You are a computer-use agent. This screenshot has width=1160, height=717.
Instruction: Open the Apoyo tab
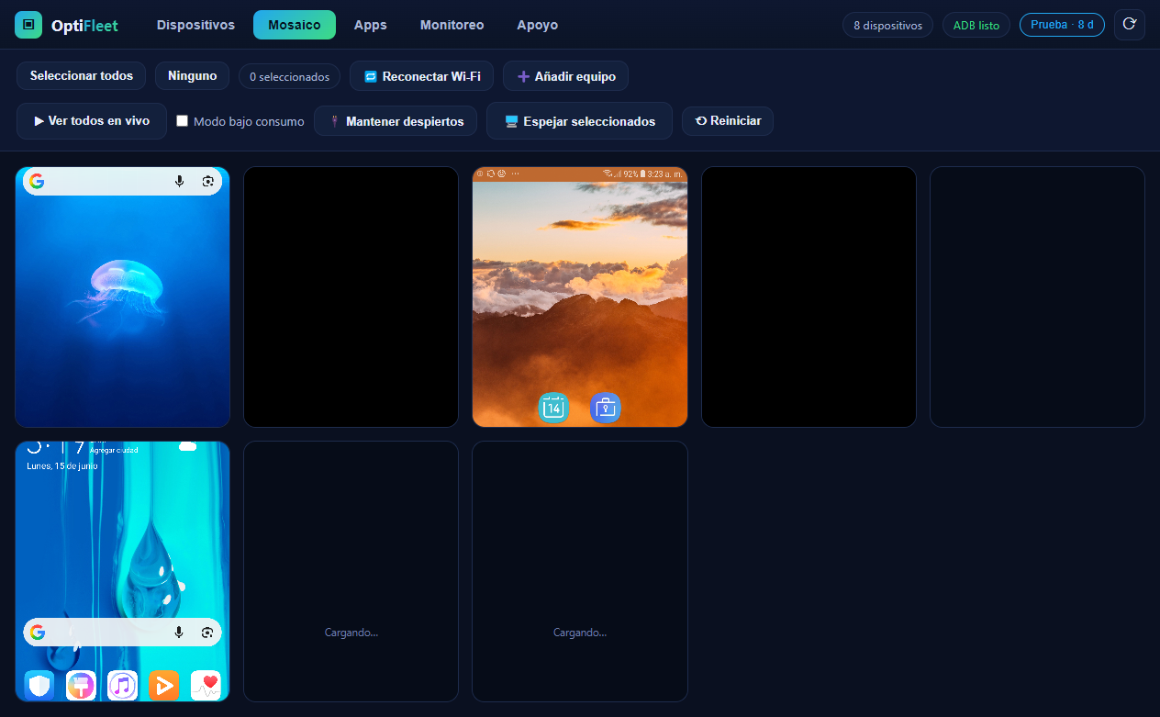tap(537, 25)
